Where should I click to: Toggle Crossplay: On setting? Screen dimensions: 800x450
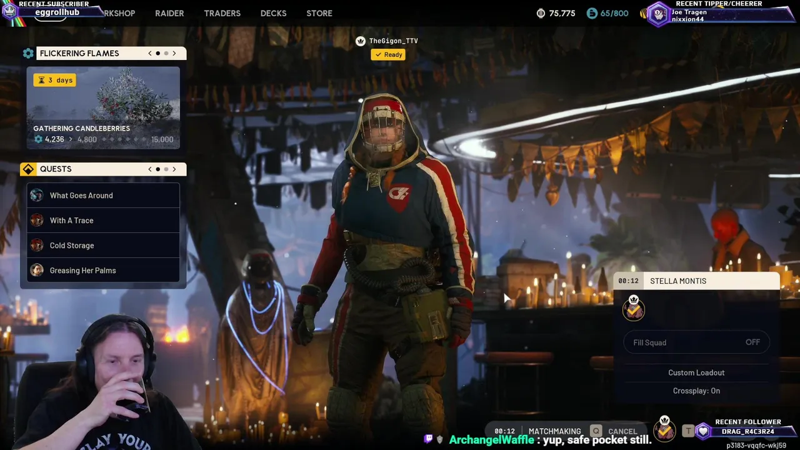pos(696,391)
